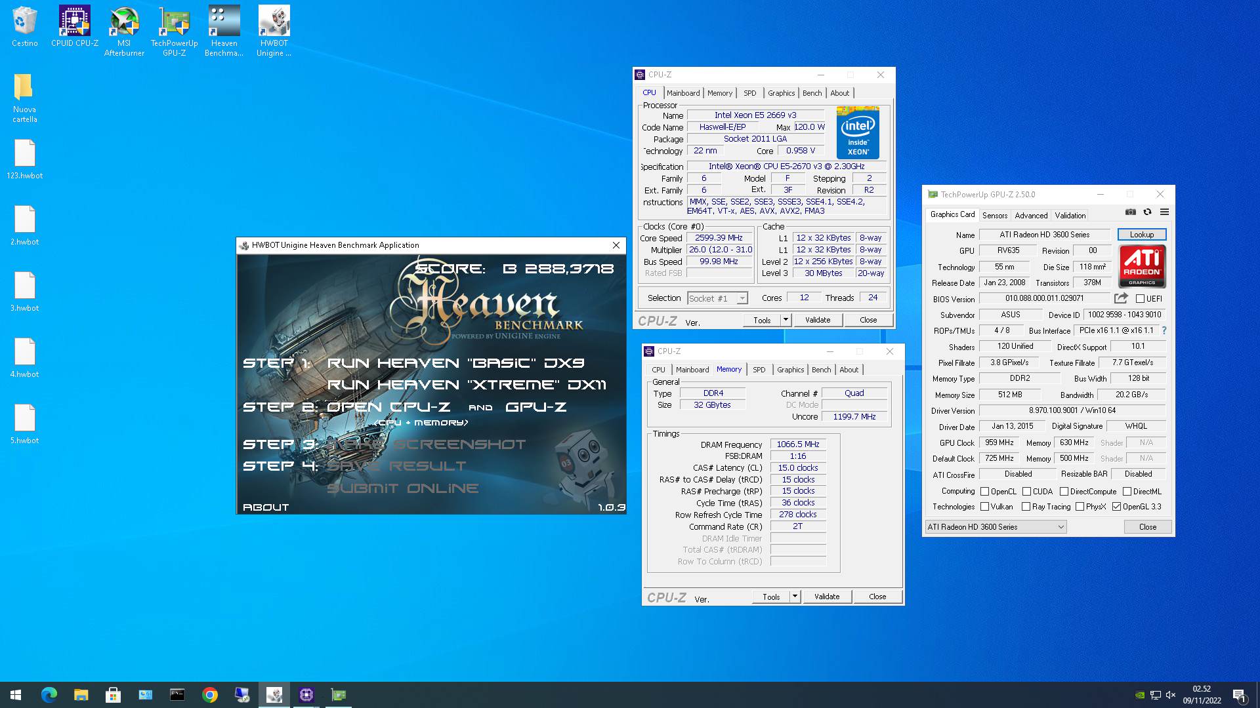Toggle DirectCompute checkbox
The height and width of the screenshot is (708, 1260).
tap(1064, 491)
